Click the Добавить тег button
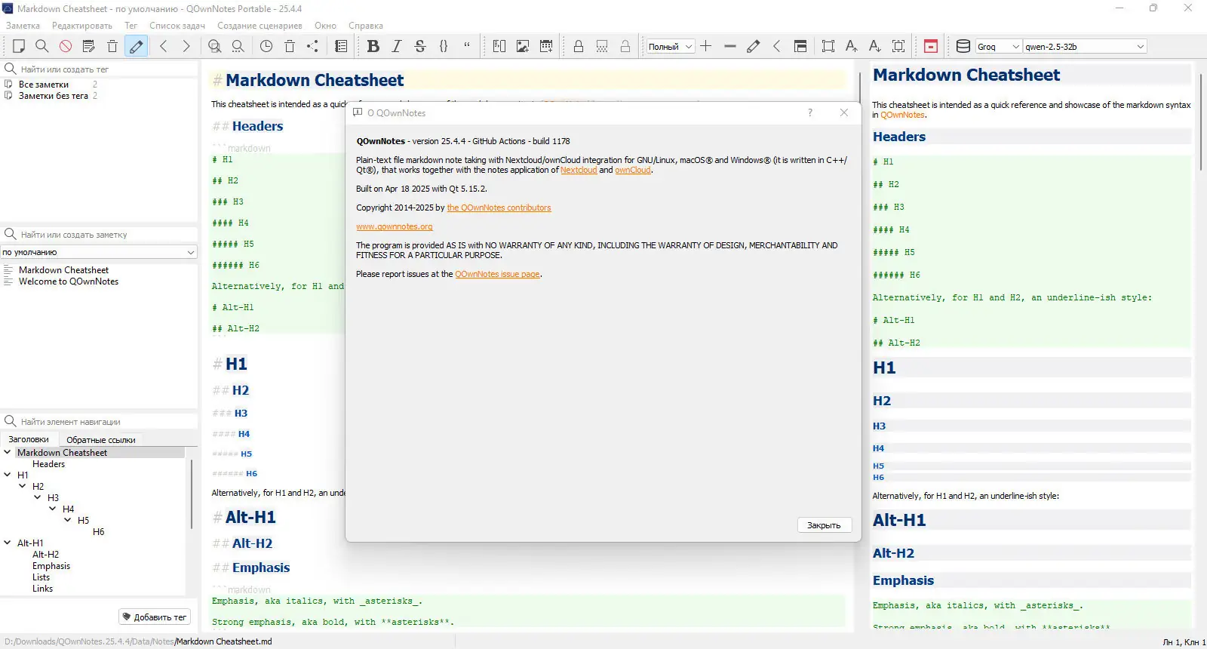The width and height of the screenshot is (1207, 649). 155,617
